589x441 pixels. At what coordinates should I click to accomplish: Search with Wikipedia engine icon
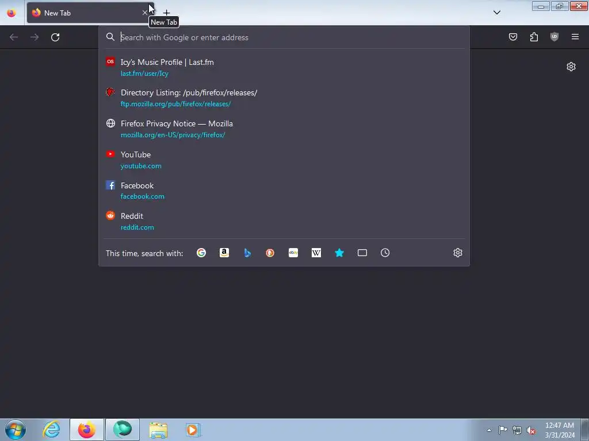[x=316, y=253]
